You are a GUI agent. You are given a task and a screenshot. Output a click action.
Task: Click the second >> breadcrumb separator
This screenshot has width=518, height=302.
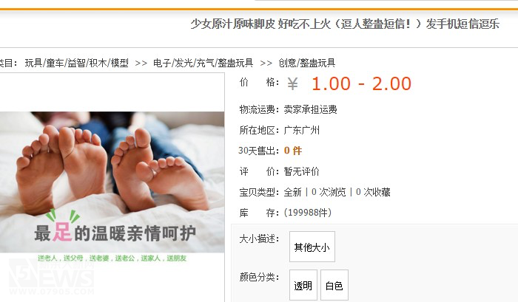pyautogui.click(x=266, y=63)
